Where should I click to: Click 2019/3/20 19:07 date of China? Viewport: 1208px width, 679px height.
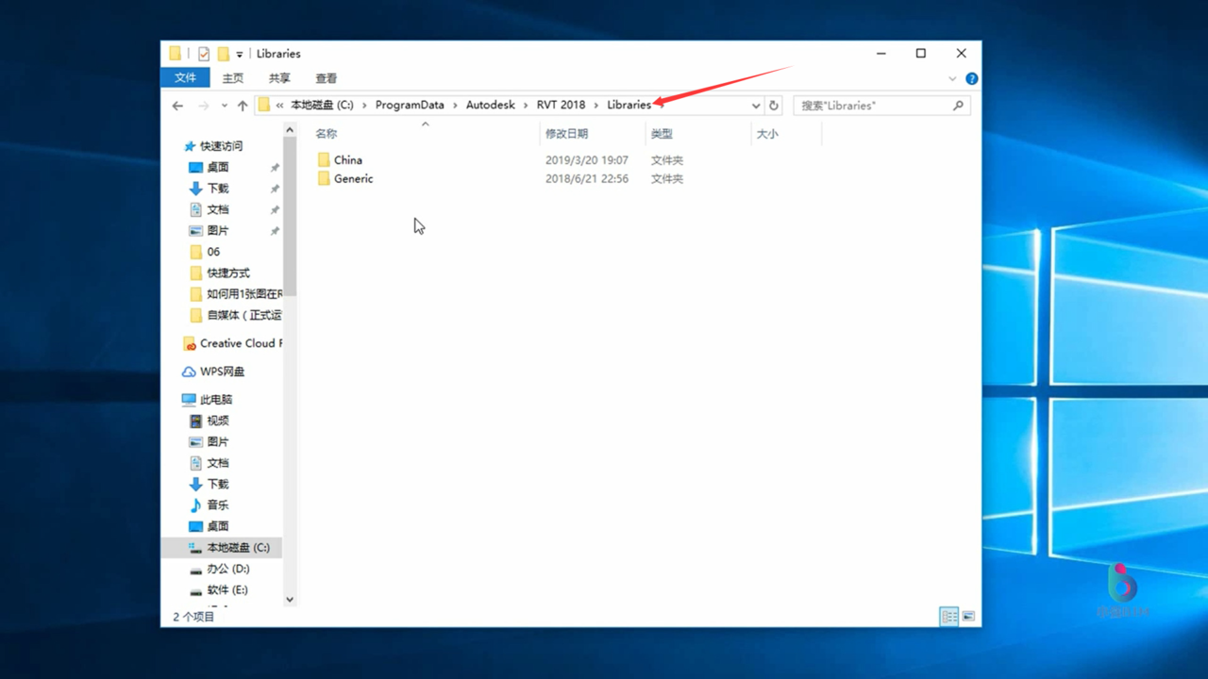coord(586,160)
